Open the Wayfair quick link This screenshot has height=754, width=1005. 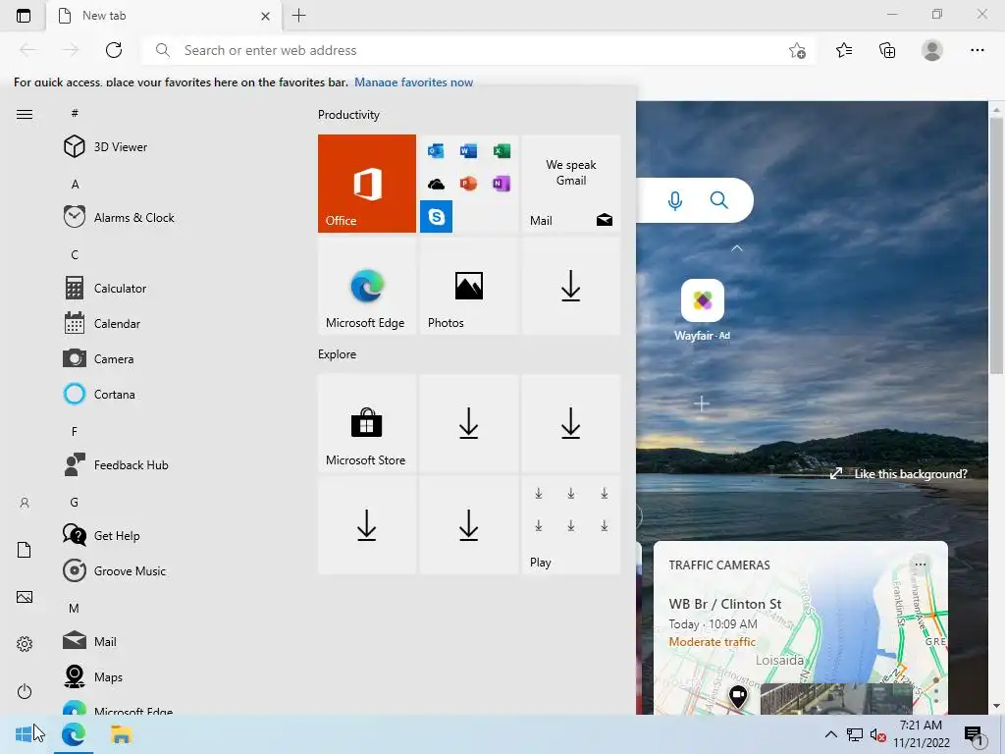tap(703, 310)
